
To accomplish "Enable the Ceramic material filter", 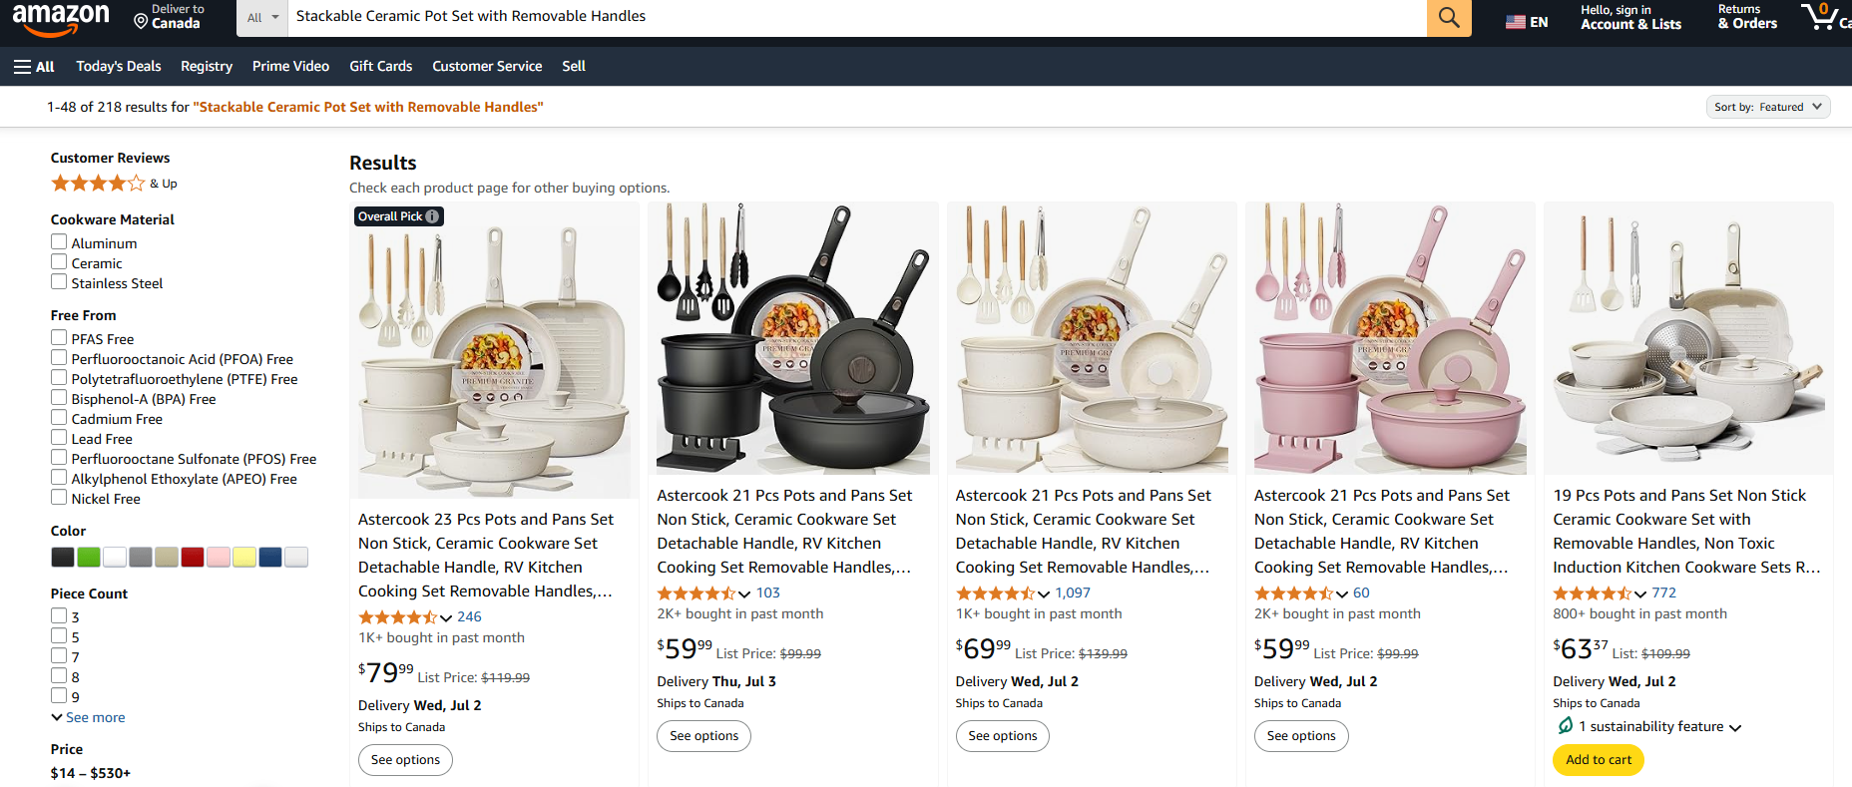I will pyautogui.click(x=59, y=261).
